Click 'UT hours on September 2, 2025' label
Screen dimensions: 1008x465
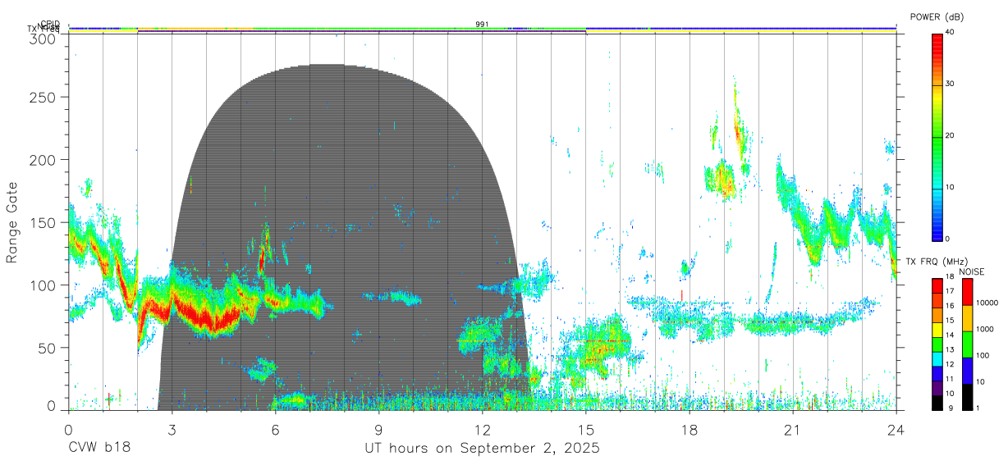pyautogui.click(x=482, y=449)
